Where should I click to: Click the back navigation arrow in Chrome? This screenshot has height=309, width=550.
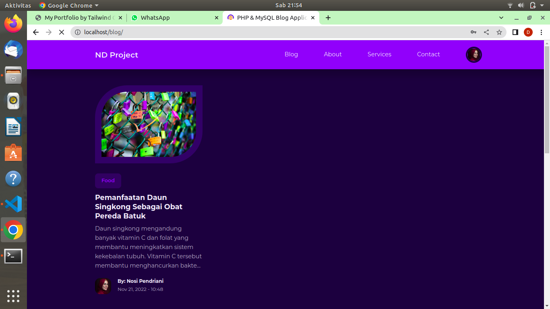point(35,32)
